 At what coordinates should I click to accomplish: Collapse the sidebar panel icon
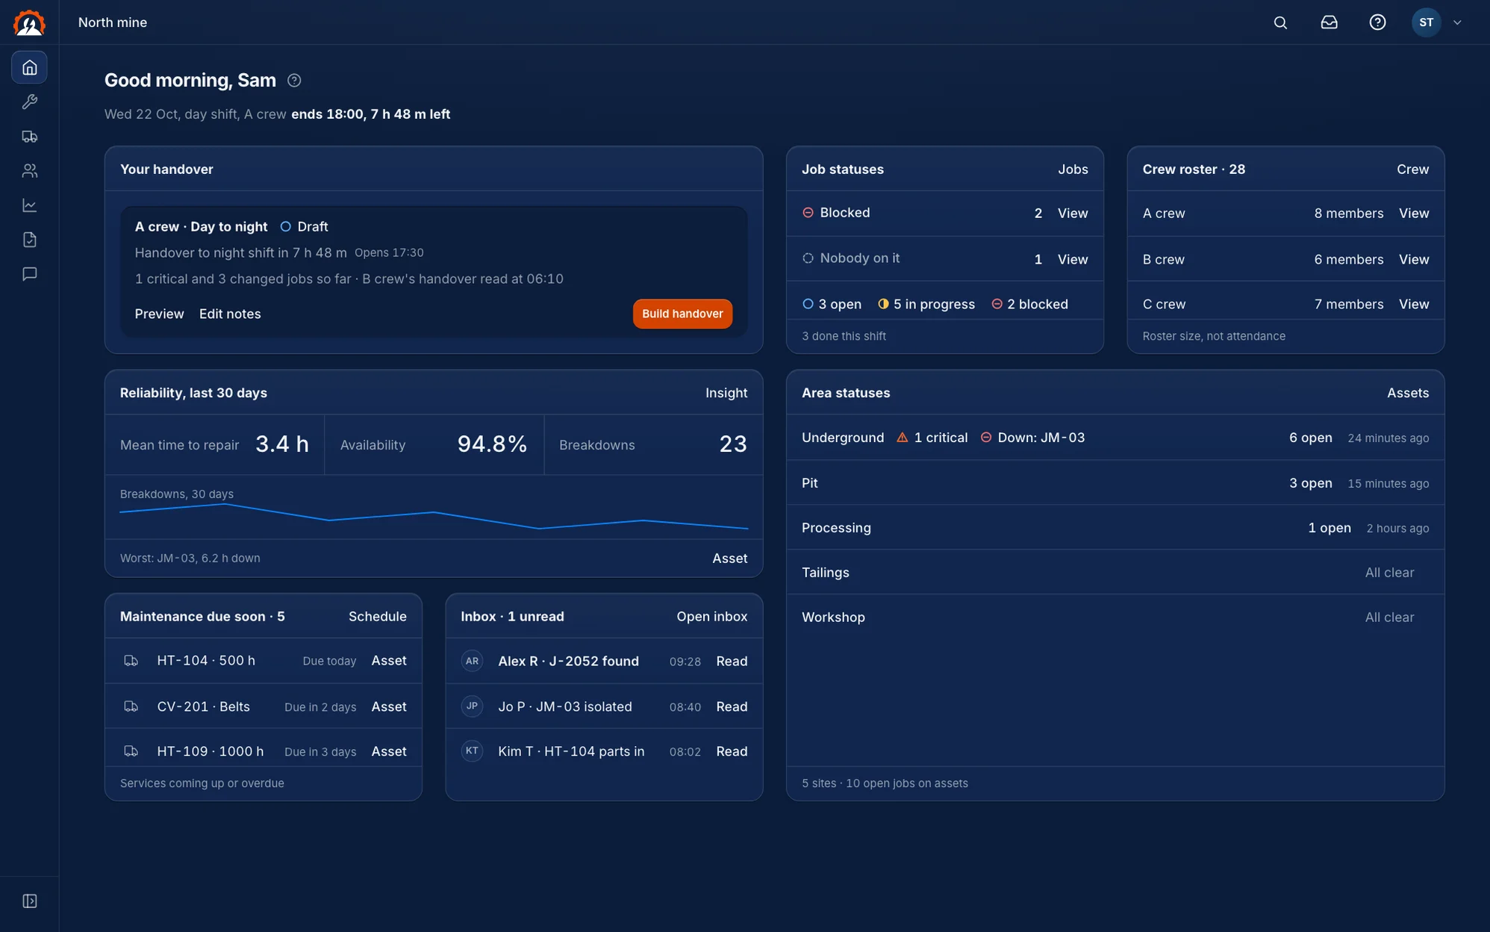[x=29, y=901]
